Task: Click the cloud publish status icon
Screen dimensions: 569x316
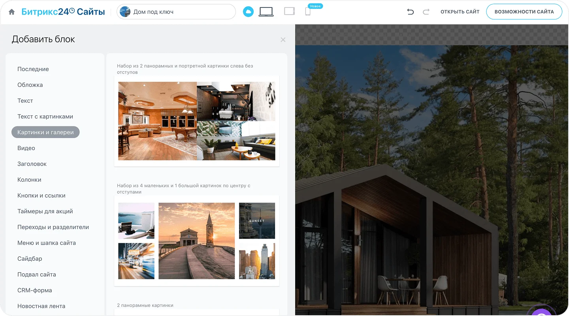Action: coord(248,12)
